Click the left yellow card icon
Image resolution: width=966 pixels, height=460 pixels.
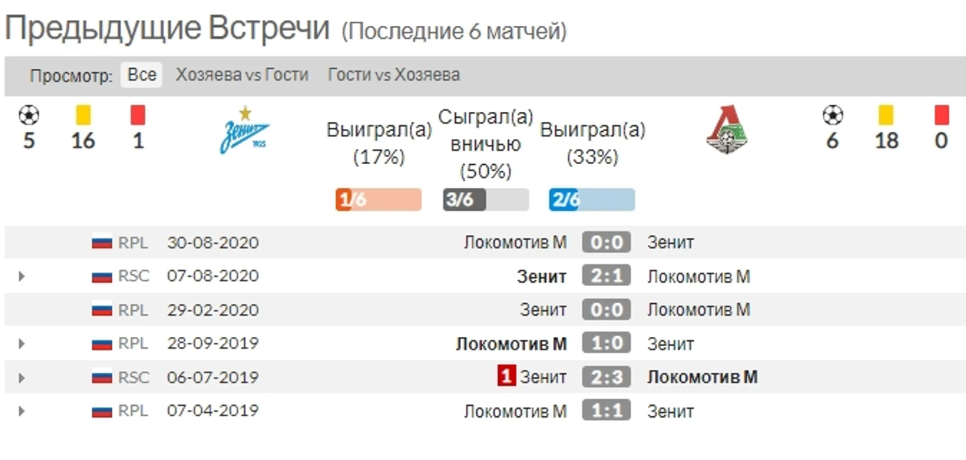tap(83, 115)
